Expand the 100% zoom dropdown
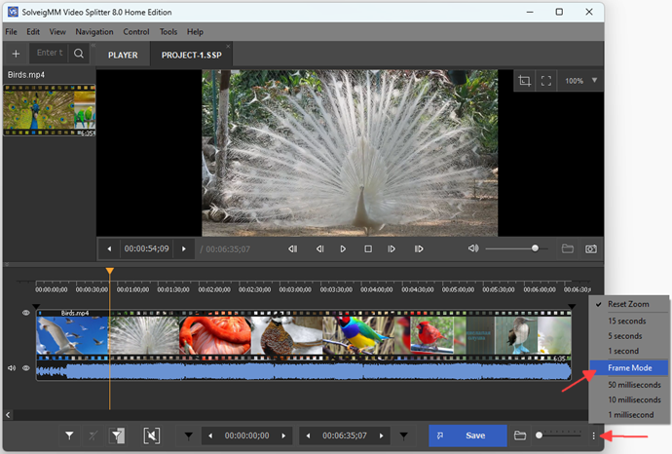 pyautogui.click(x=594, y=80)
